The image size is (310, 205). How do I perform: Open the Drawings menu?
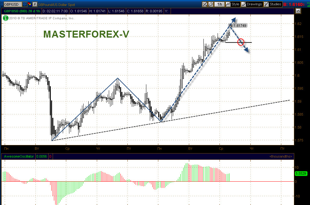(252, 4)
